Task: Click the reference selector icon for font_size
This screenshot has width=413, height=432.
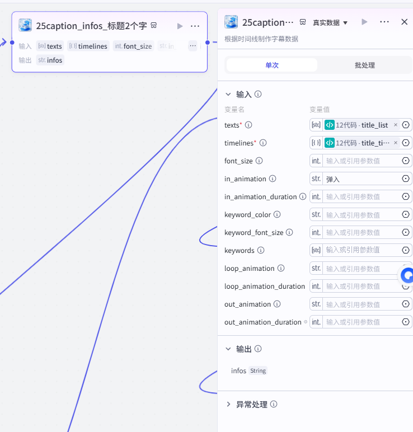Action: 406,161
